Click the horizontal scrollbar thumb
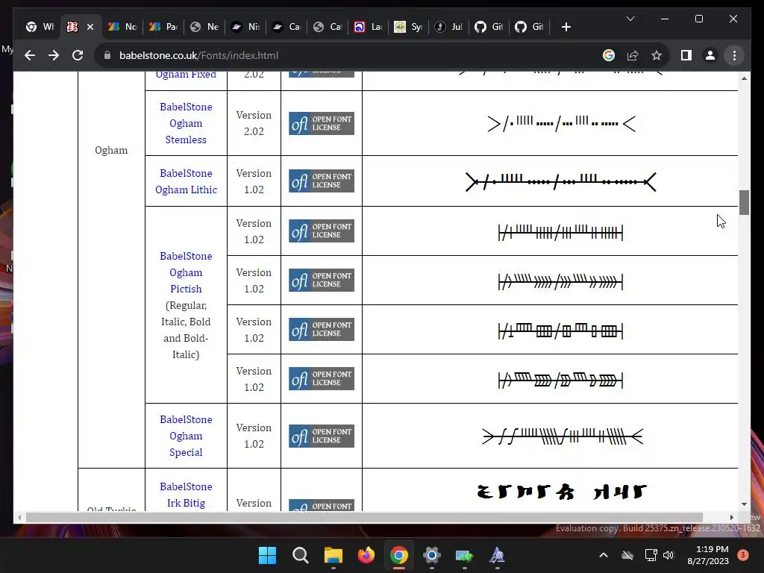764x573 pixels. [364, 518]
